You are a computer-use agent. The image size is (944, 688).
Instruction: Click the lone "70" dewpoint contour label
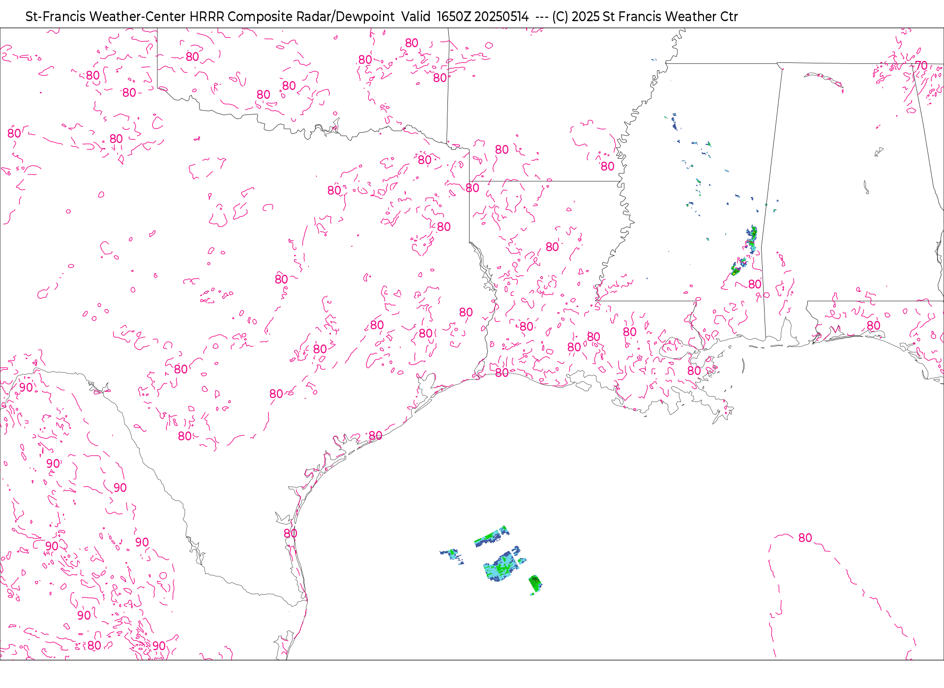pyautogui.click(x=921, y=65)
